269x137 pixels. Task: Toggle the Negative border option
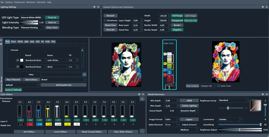(x=177, y=30)
